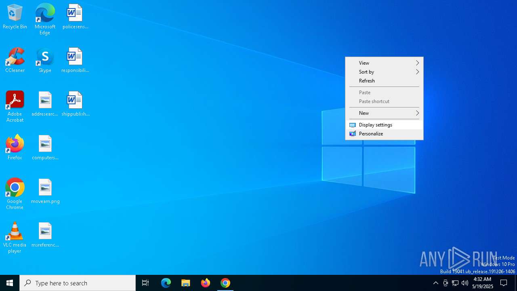Select the CCleaner desktop shortcut
This screenshot has height=291, width=517.
(x=15, y=61)
